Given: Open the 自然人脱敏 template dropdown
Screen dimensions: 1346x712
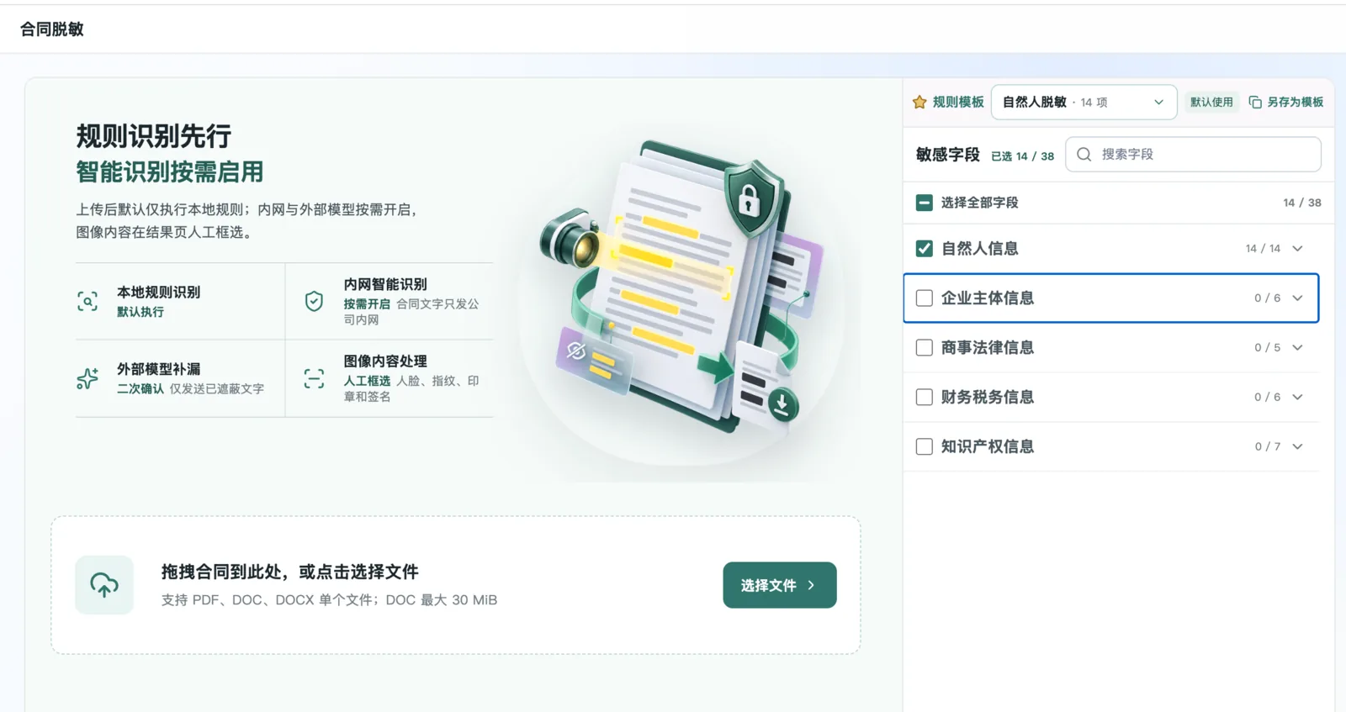Looking at the screenshot, I should [x=1084, y=102].
